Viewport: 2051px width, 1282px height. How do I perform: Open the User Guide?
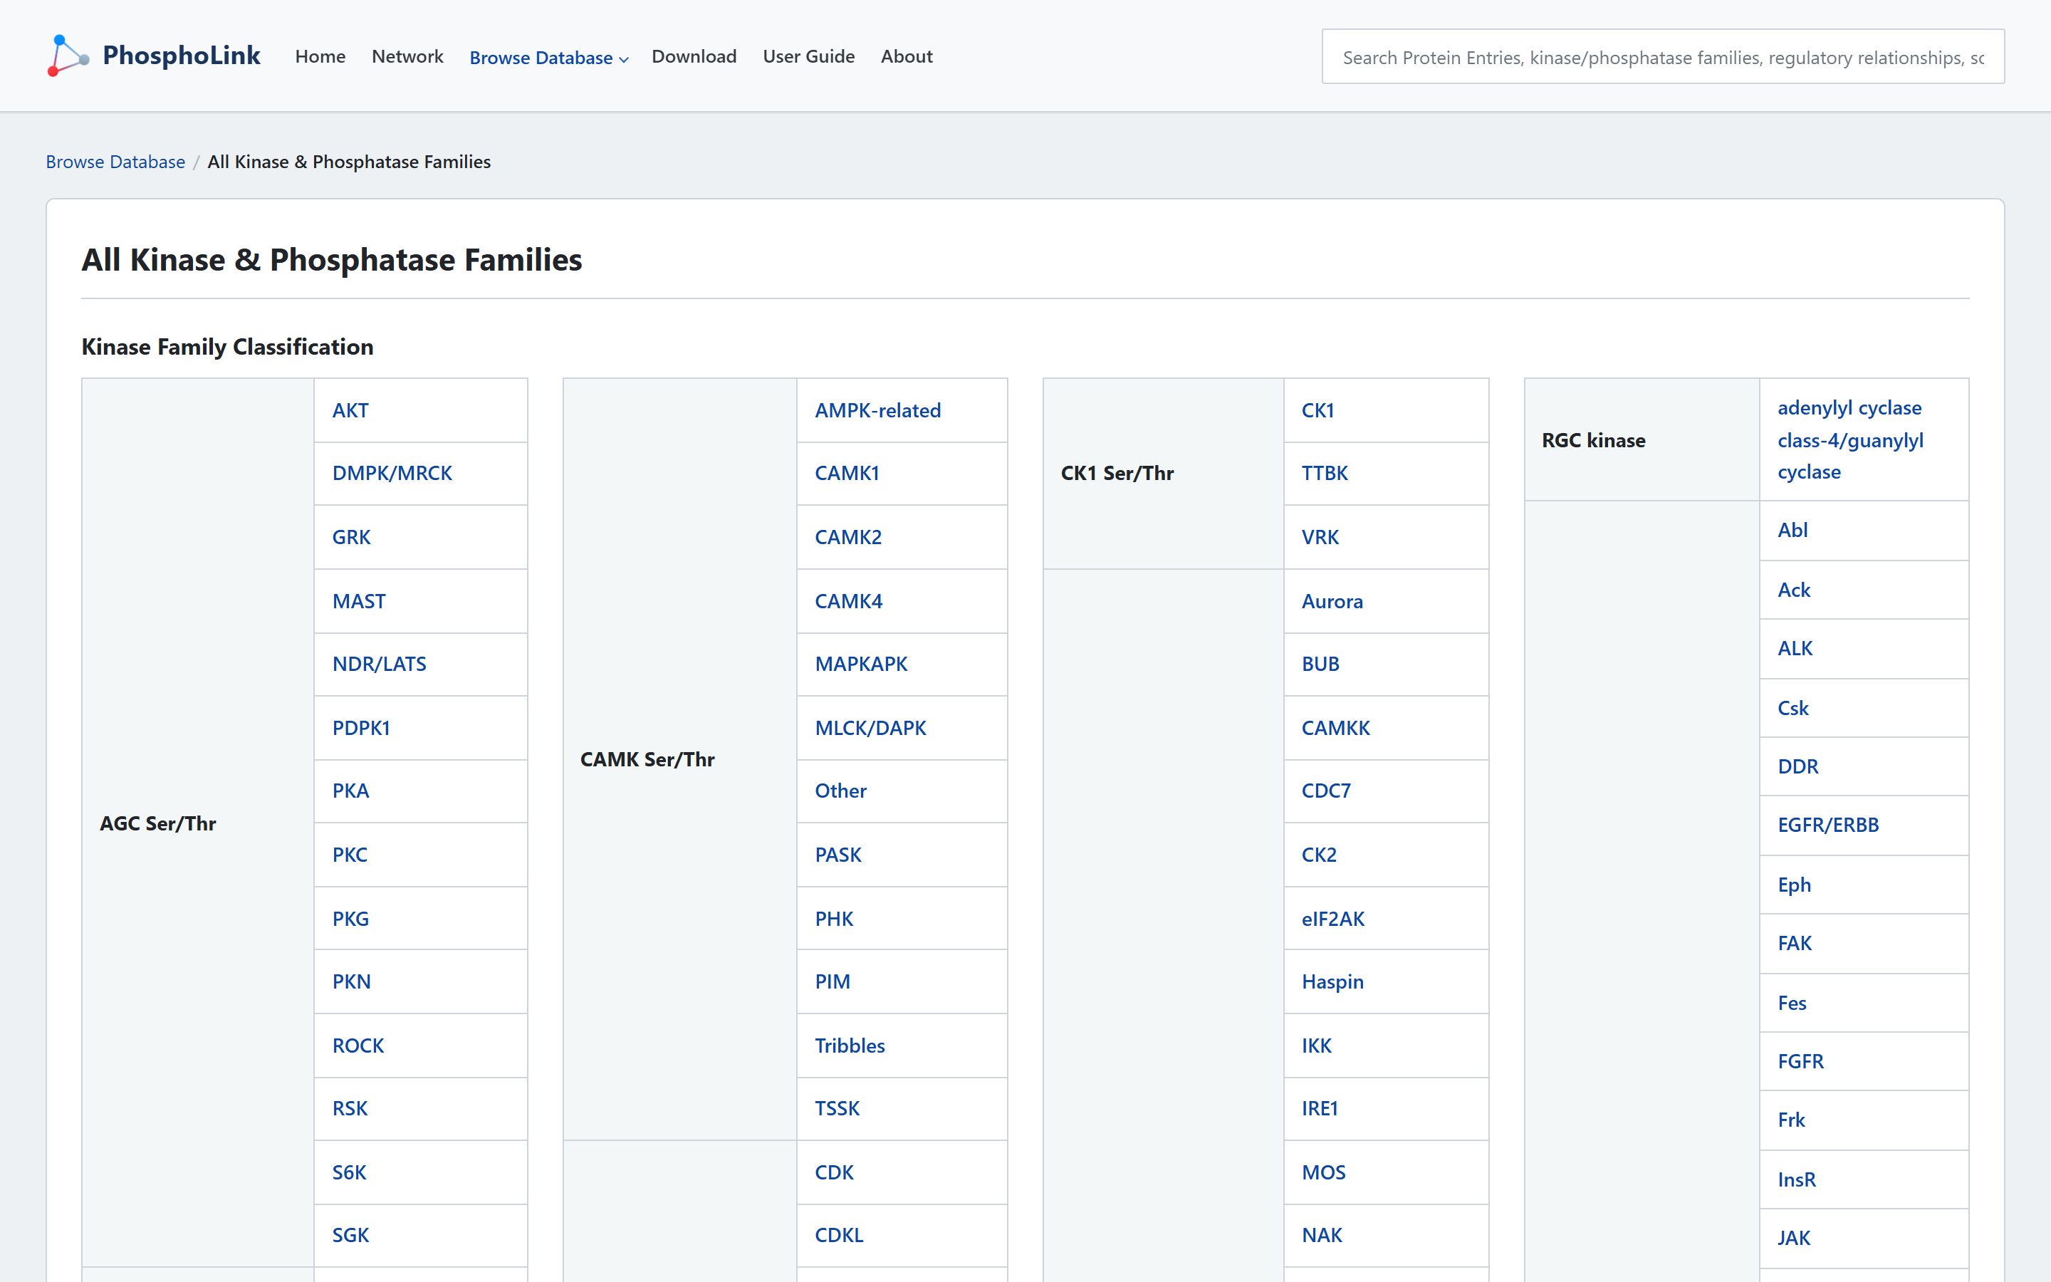(808, 57)
